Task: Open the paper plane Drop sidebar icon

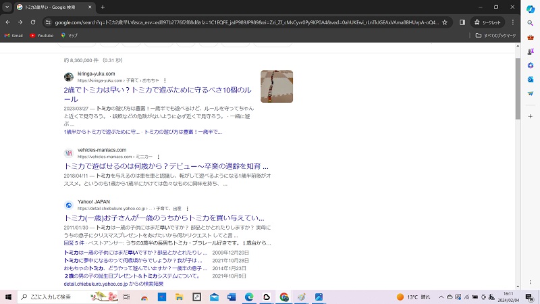Action: pos(531,93)
